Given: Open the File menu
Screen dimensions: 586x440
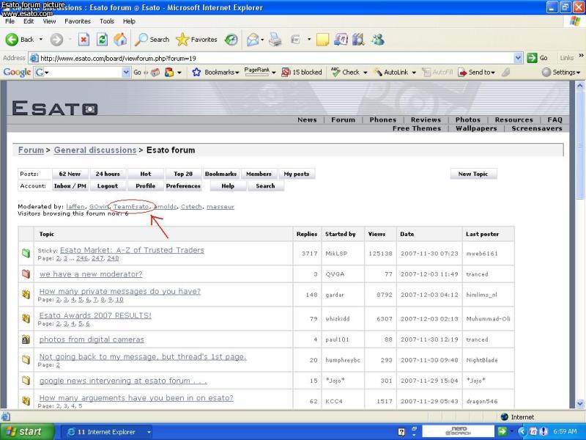Looking at the screenshot, I should click(10, 21).
